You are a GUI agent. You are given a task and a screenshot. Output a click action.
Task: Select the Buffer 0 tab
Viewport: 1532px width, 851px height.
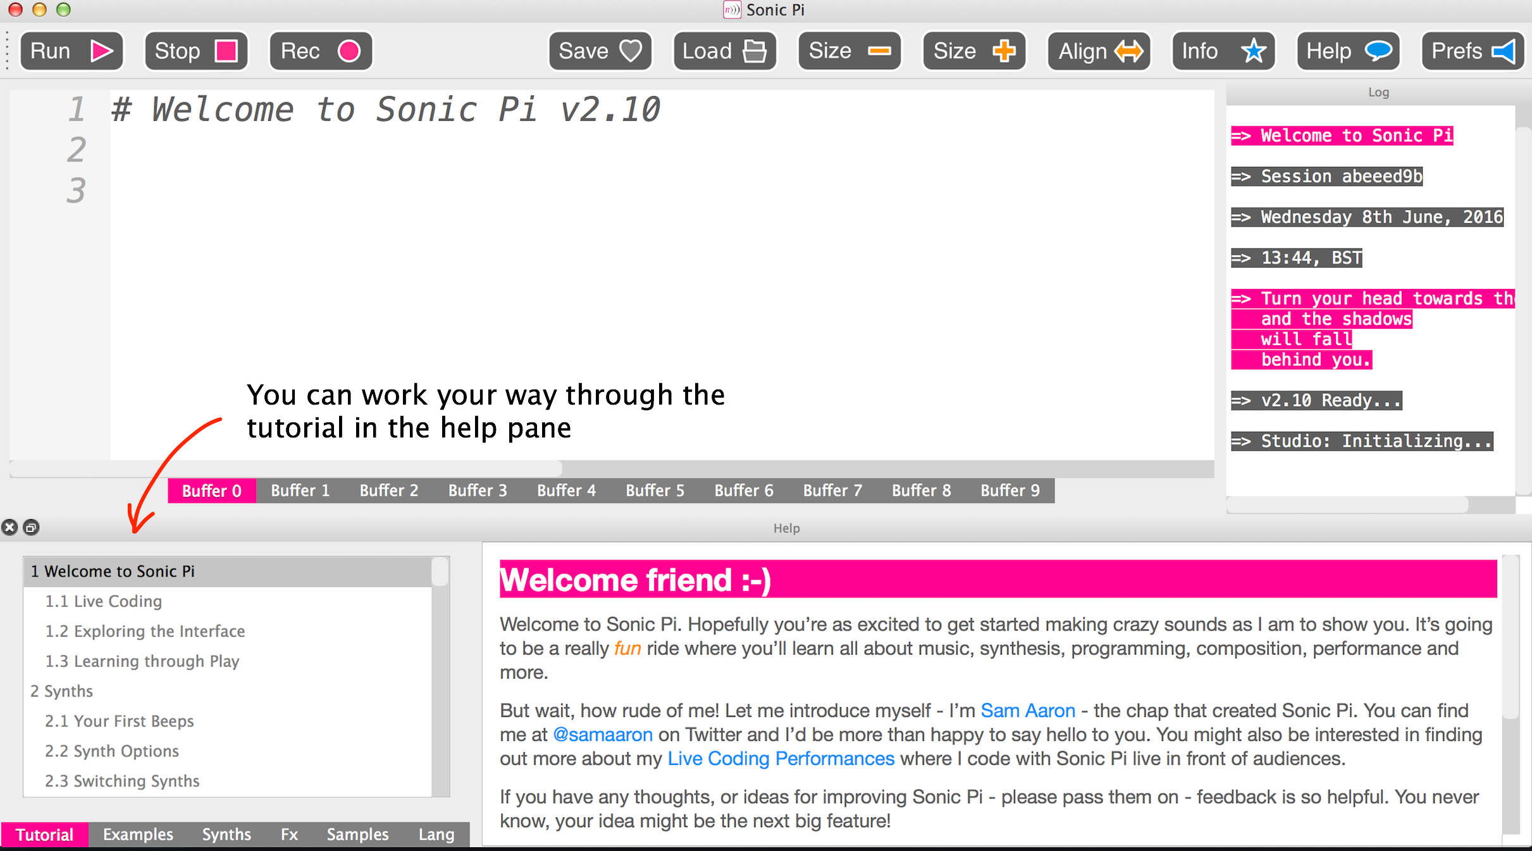(212, 491)
